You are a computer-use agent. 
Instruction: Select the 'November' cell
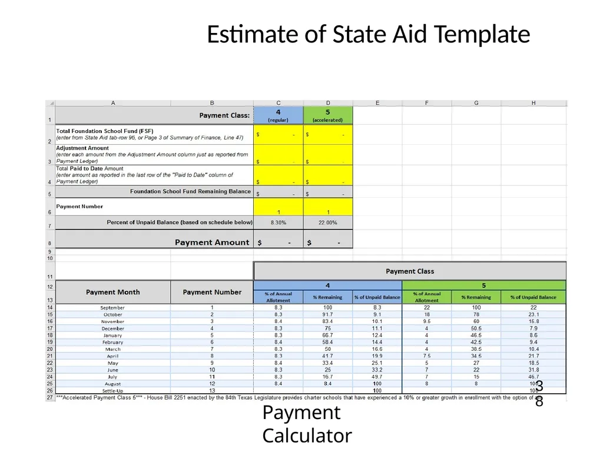click(x=113, y=322)
